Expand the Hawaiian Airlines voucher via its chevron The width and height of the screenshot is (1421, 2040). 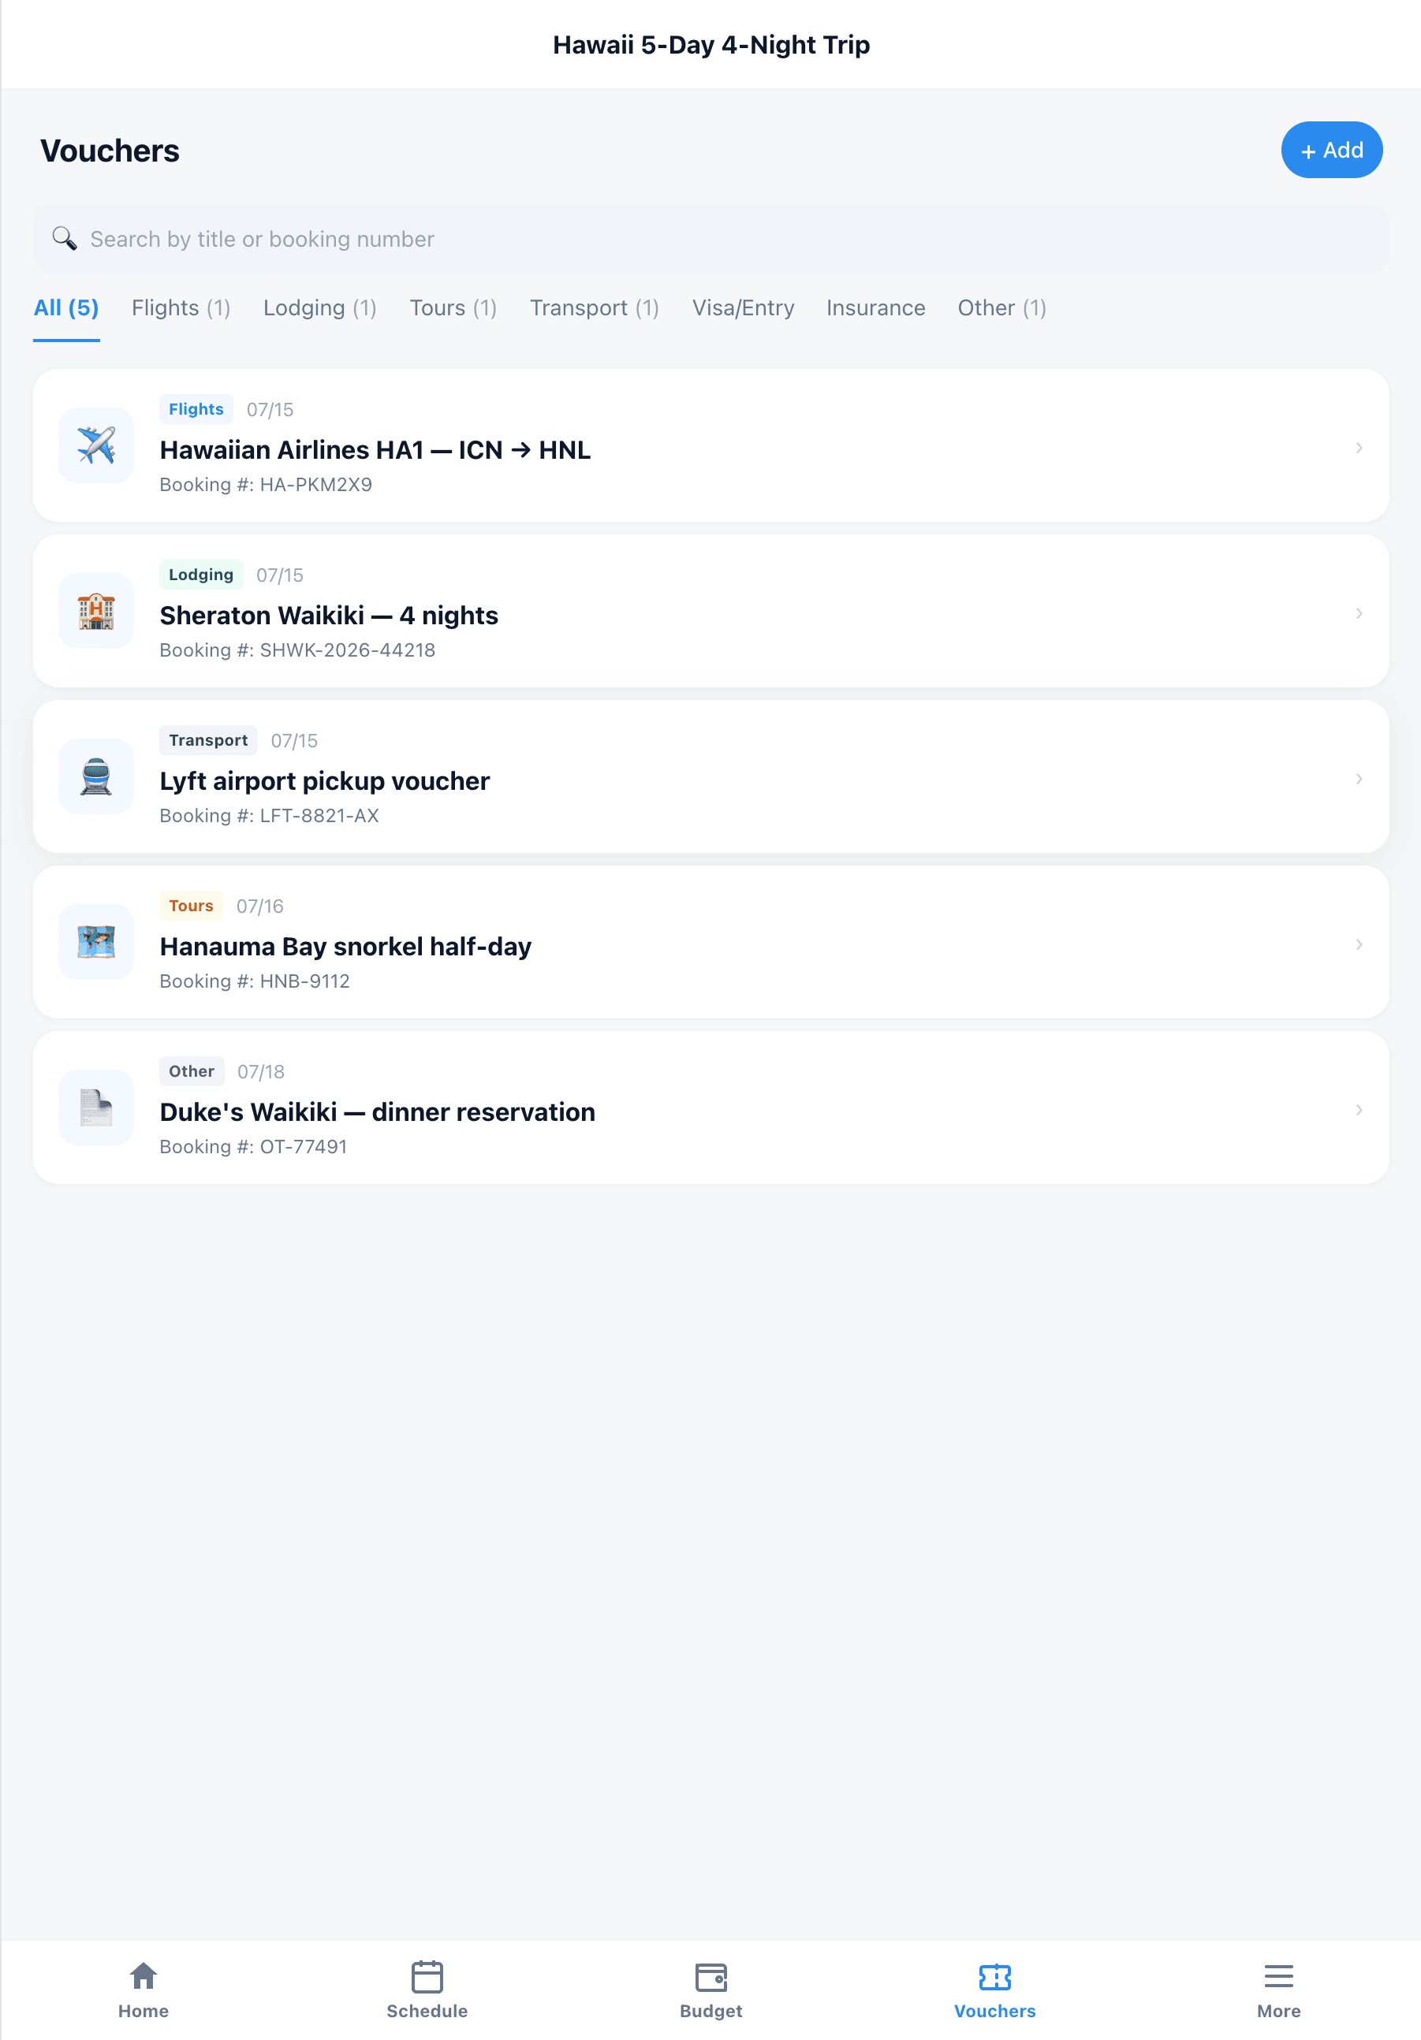pyautogui.click(x=1359, y=448)
